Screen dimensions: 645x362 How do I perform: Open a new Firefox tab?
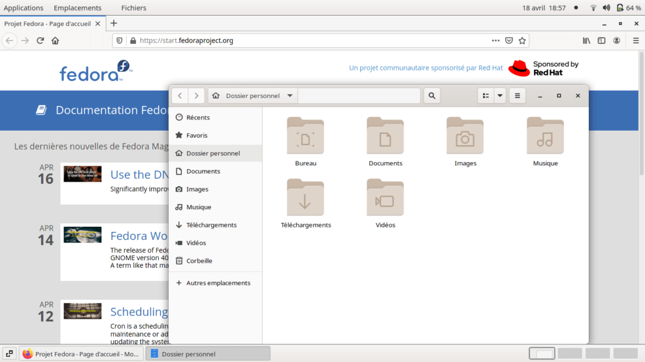pyautogui.click(x=114, y=23)
